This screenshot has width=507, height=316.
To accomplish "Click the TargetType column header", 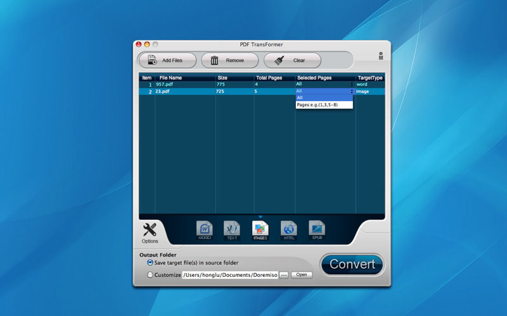I will [370, 78].
